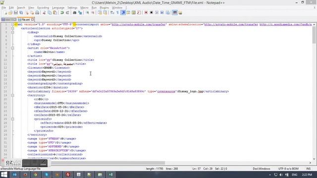Open the Windows Start button
The image size is (317, 178).
(4, 175)
